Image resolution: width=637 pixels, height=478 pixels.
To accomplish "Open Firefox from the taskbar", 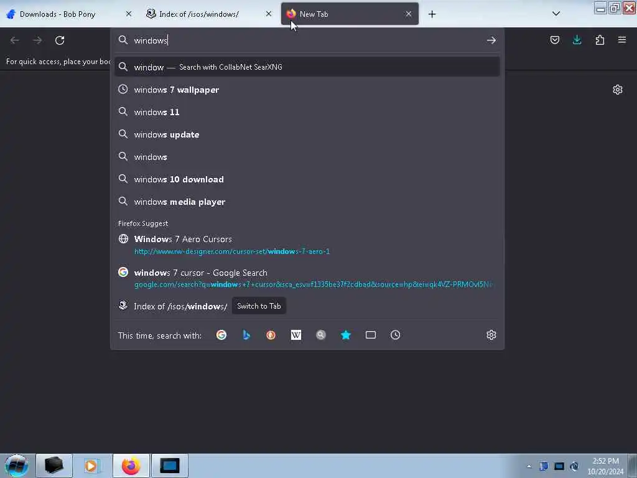I will (131, 466).
